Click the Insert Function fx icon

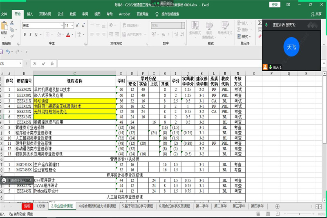point(52,64)
